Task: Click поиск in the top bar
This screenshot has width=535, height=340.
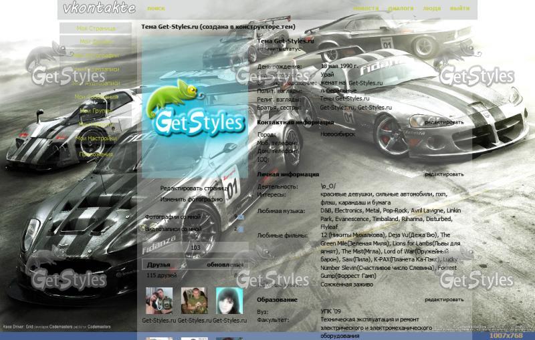Action: point(156,9)
